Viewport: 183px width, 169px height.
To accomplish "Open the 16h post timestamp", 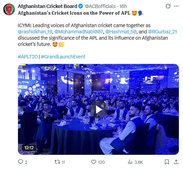I will click(123, 6).
